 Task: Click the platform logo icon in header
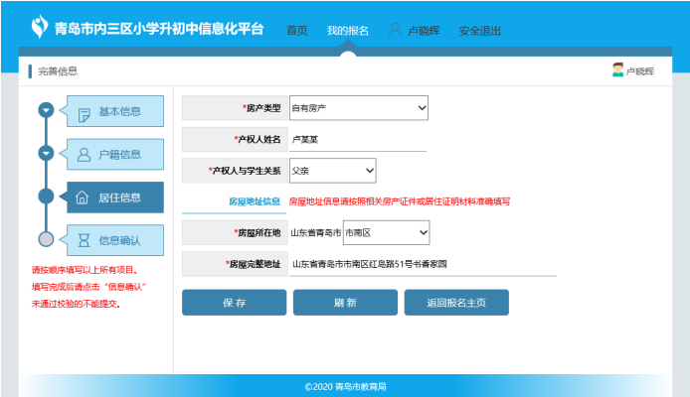[41, 27]
